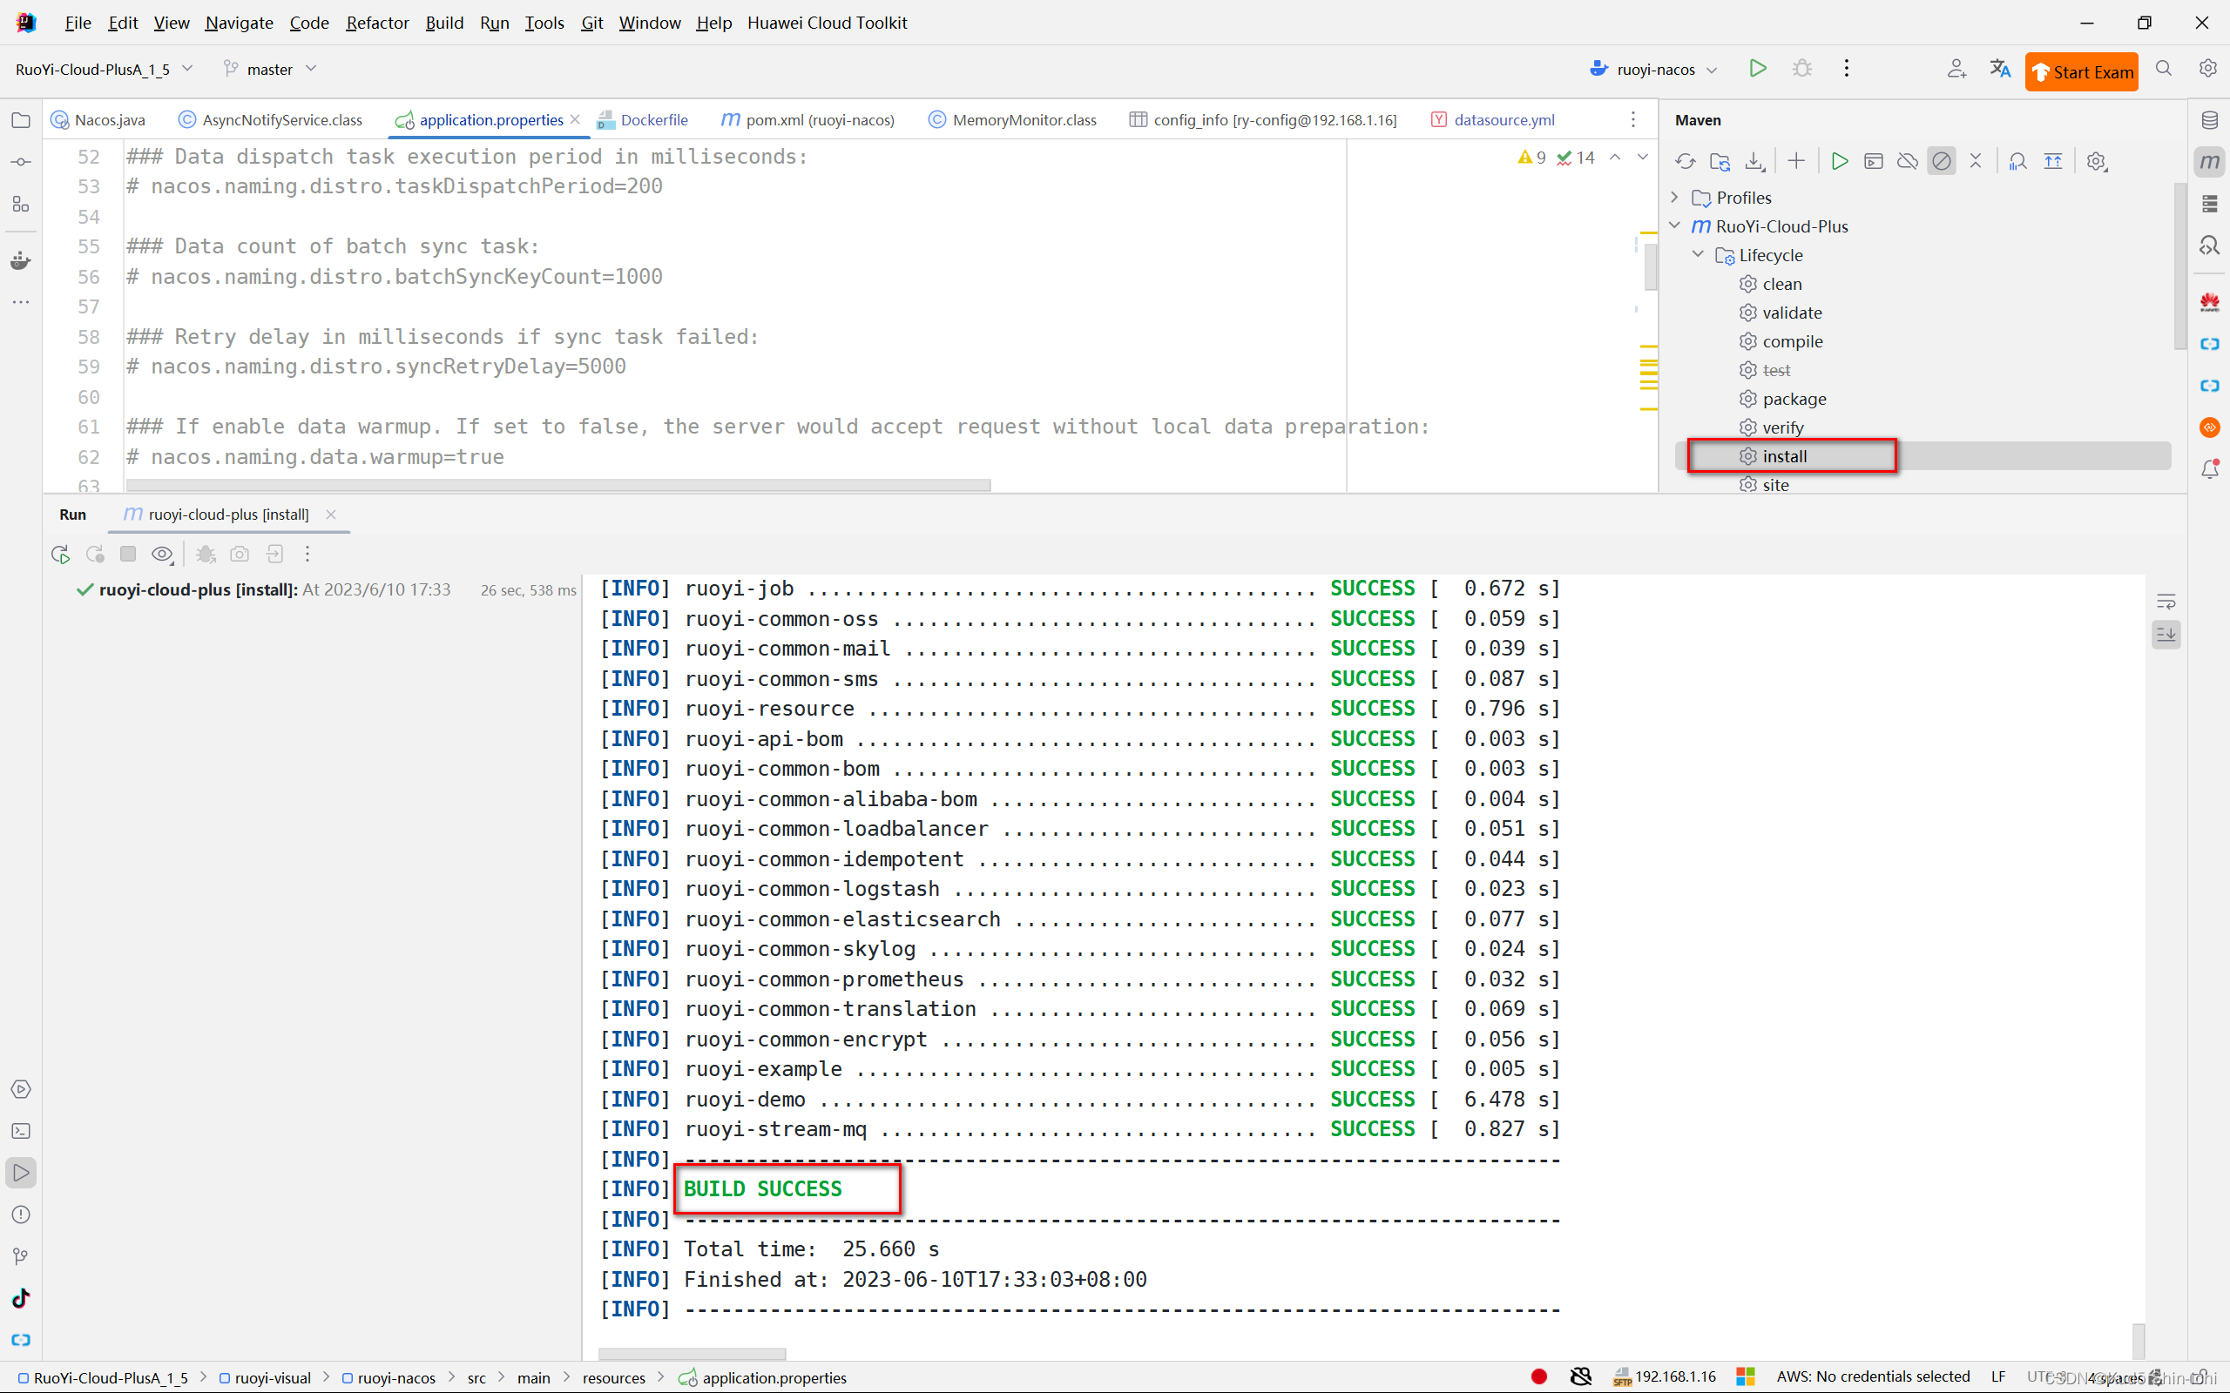Rerun the ruoyi-cloud-plus install build
This screenshot has height=1393, width=2230.
click(x=61, y=554)
